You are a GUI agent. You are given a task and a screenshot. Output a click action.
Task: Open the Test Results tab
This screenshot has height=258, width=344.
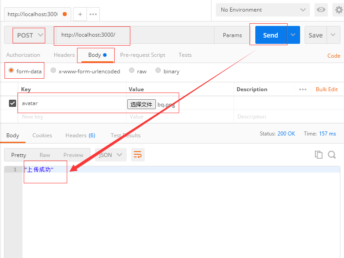pos(125,135)
